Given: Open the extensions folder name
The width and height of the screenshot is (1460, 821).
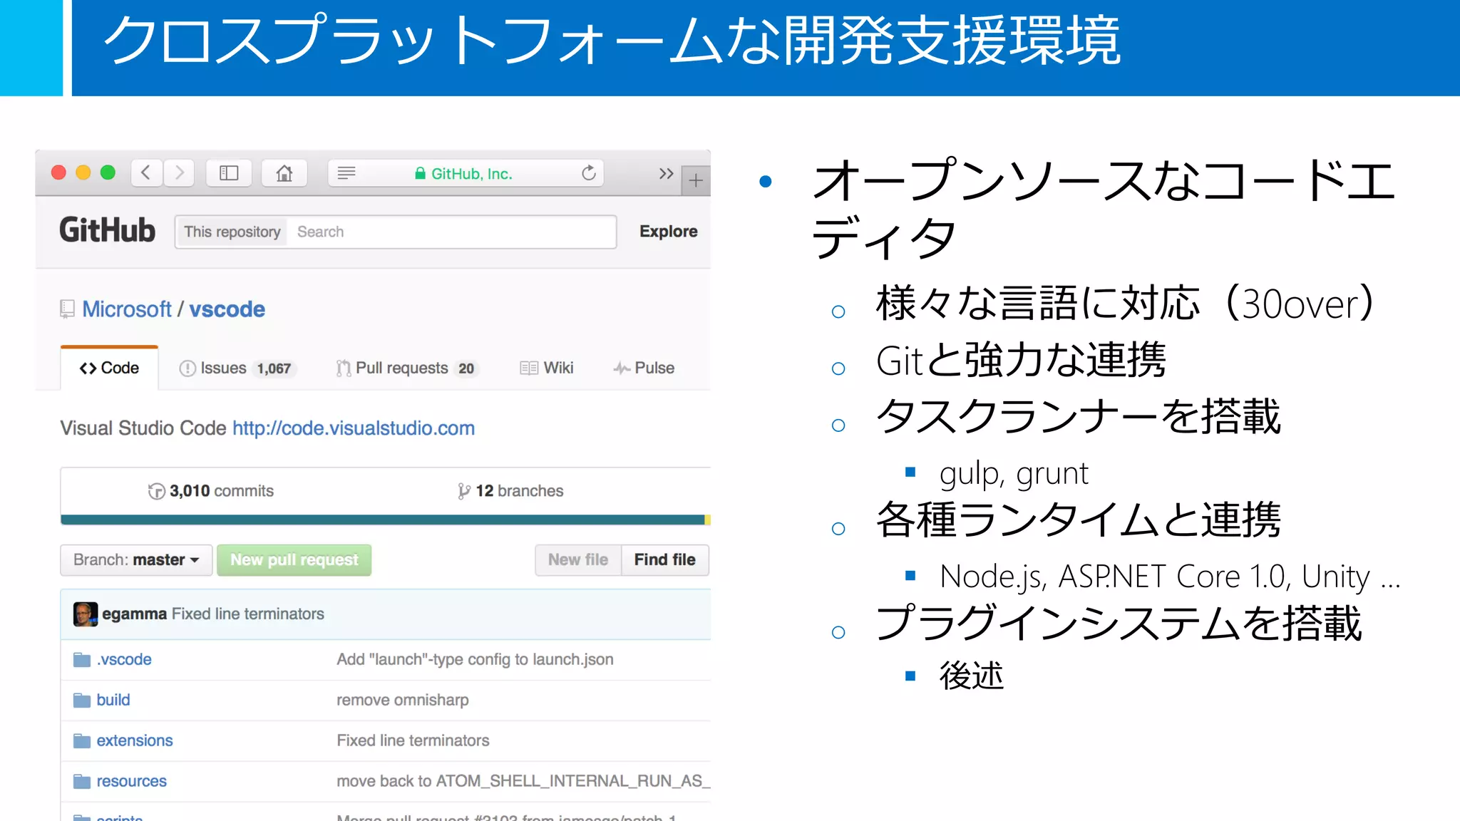Looking at the screenshot, I should [x=135, y=740].
